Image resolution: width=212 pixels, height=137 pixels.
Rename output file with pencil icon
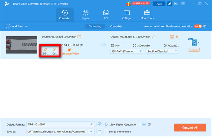pyautogui.click(x=153, y=37)
